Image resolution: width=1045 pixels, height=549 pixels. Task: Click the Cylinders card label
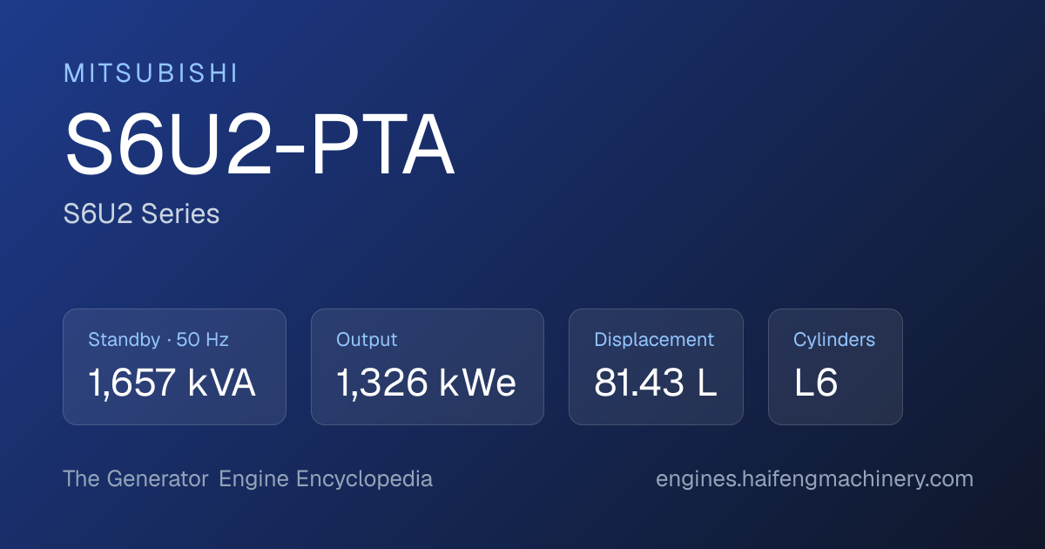[834, 340]
